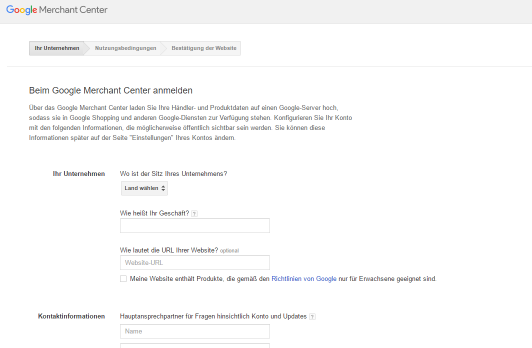532x348 pixels.
Task: Enable the adult products checkbox
Action: tap(123, 279)
